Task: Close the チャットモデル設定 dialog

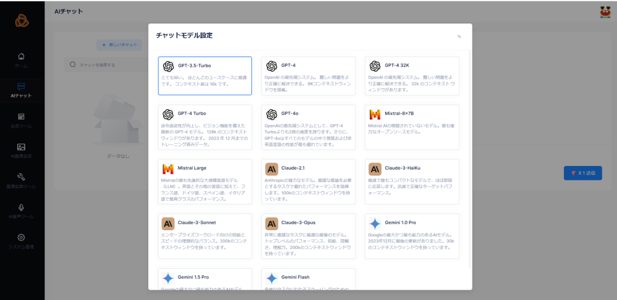Action: tap(459, 36)
